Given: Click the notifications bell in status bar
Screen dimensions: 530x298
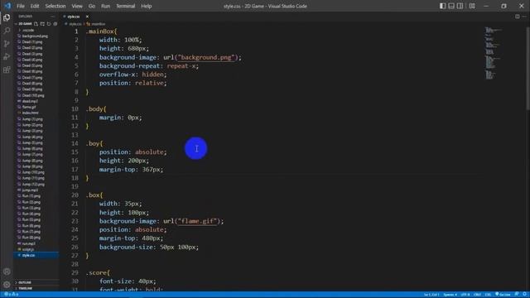Looking at the screenshot, I should coord(525,295).
